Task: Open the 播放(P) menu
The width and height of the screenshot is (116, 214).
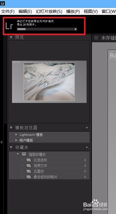Action: click(73, 12)
